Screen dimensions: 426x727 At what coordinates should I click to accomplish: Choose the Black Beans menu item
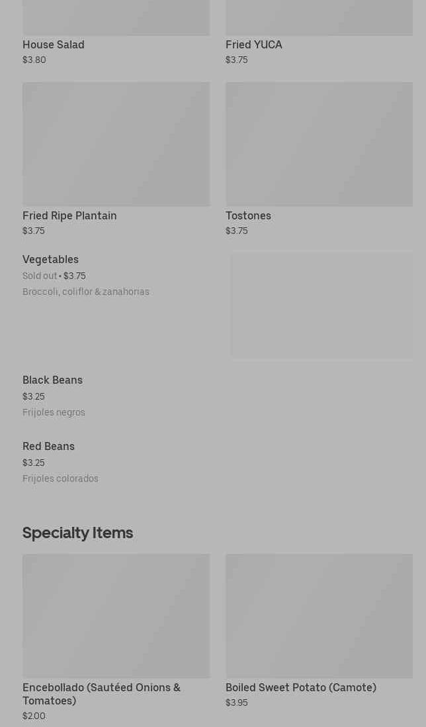point(52,380)
